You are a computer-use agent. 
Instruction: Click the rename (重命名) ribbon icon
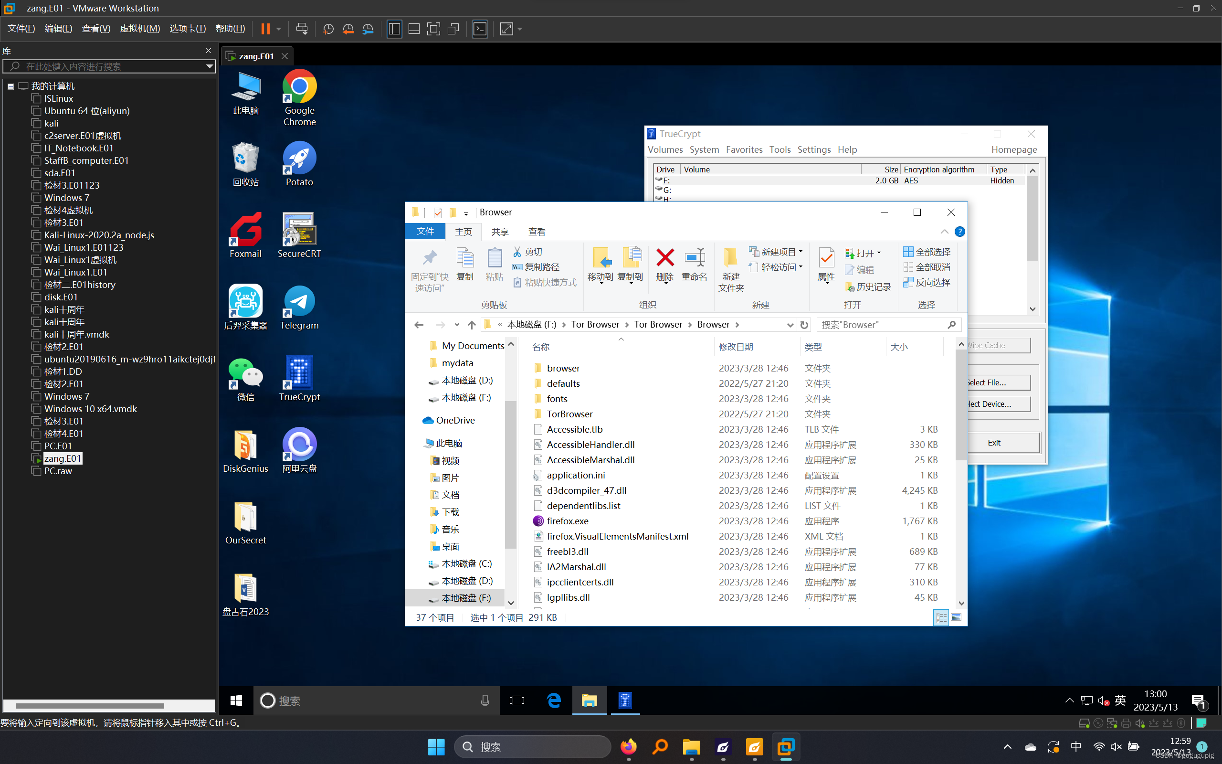pyautogui.click(x=695, y=258)
